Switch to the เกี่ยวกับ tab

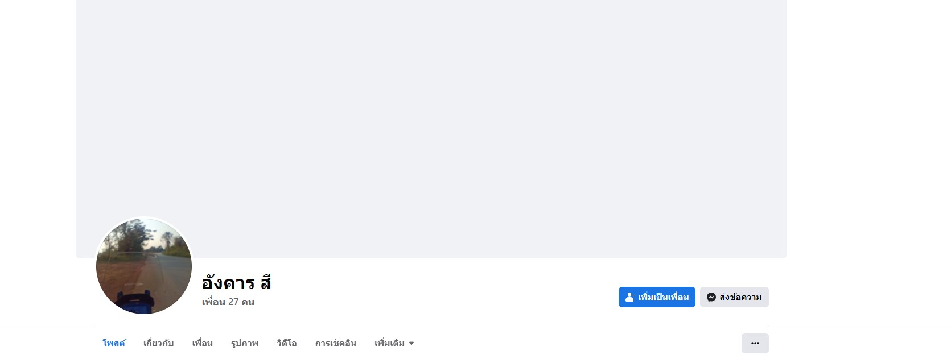tap(158, 343)
